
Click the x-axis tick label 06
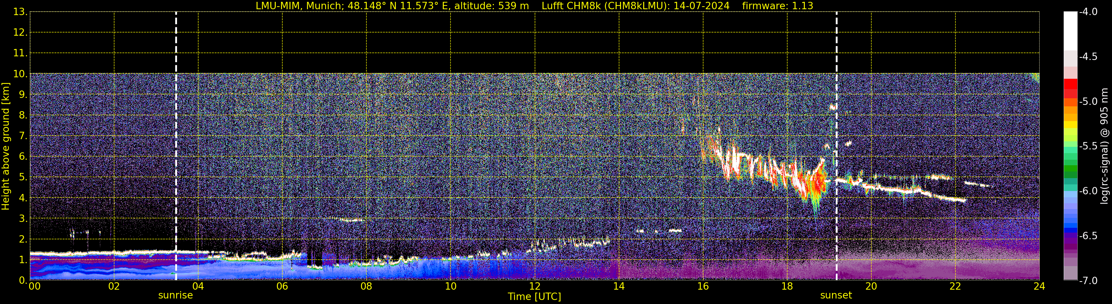[x=282, y=286]
